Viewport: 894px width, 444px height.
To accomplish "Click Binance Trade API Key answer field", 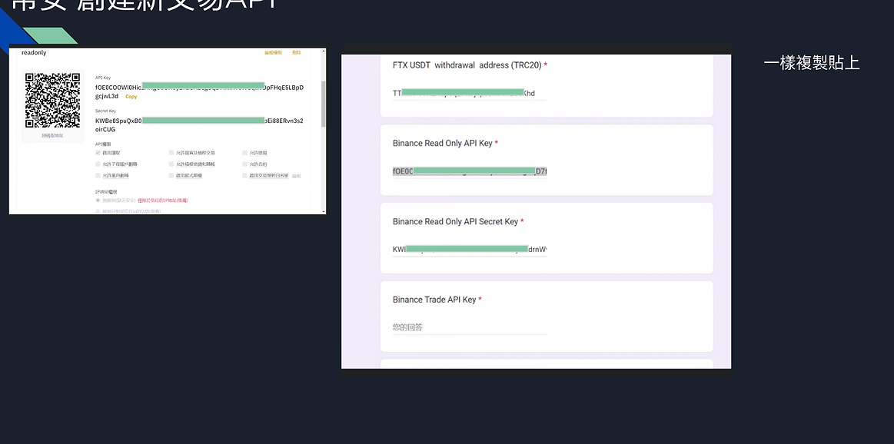I will coord(469,327).
